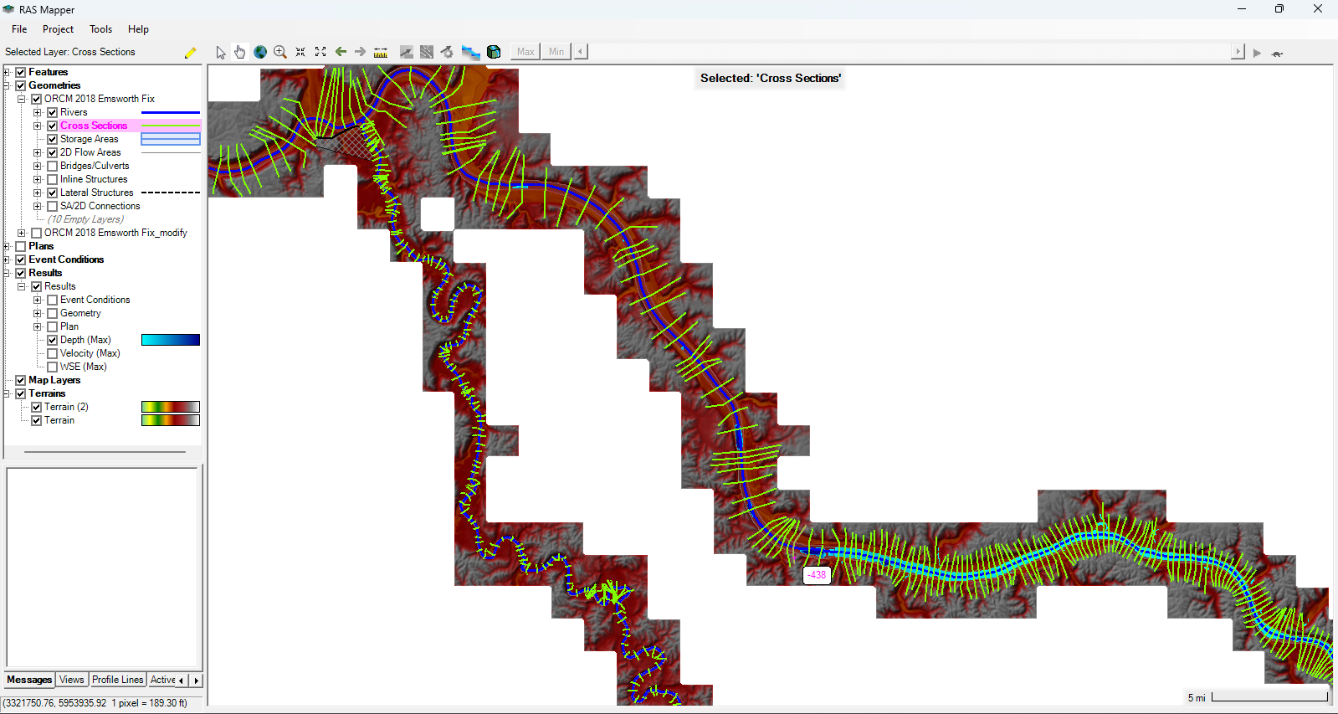Click the Max profile button
The image size is (1338, 714).
click(x=525, y=52)
